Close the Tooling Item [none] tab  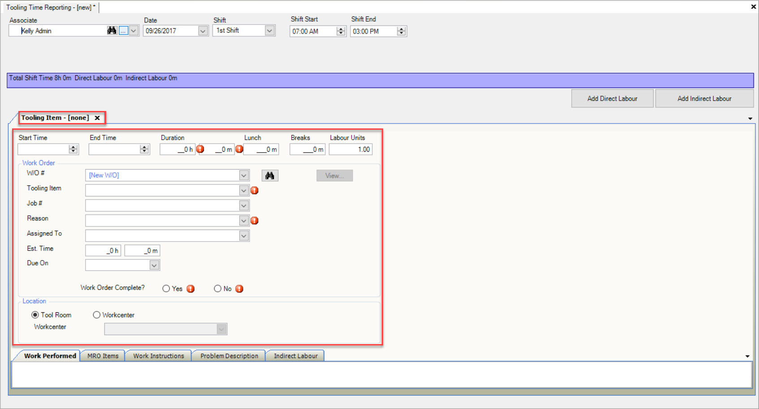(97, 118)
